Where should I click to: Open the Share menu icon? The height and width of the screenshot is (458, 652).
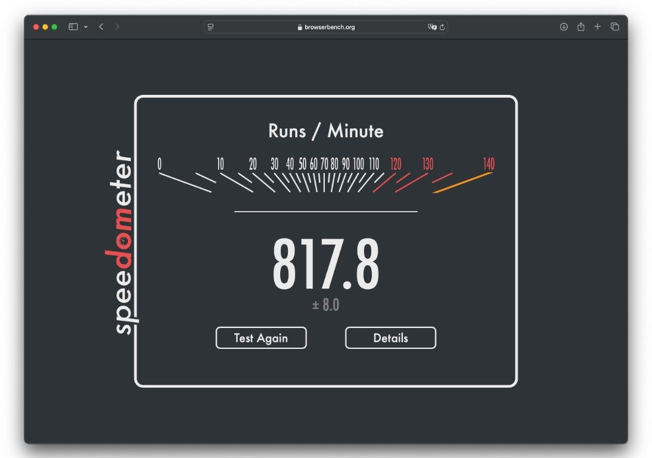click(x=581, y=27)
